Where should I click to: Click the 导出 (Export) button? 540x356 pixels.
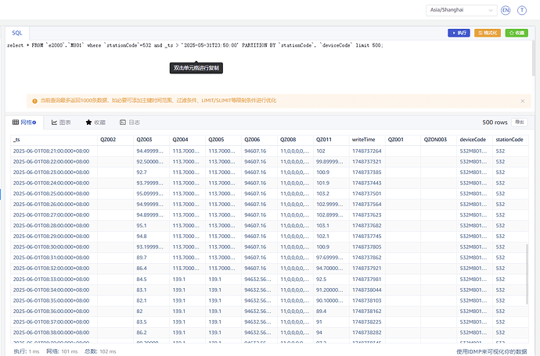coord(520,123)
